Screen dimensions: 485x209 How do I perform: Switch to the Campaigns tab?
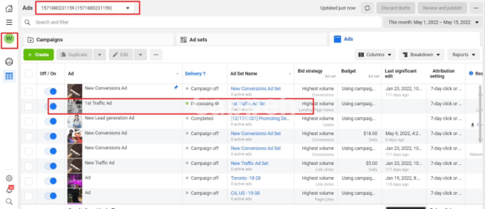(x=49, y=40)
